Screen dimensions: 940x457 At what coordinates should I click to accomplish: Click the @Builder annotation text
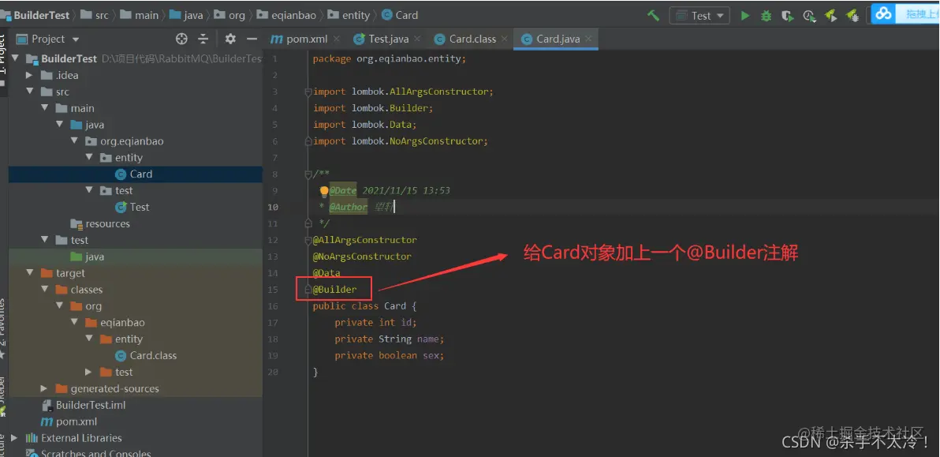[334, 289]
